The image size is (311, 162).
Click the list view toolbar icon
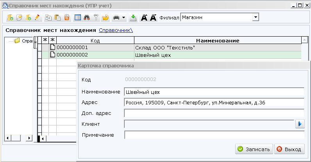78,18
